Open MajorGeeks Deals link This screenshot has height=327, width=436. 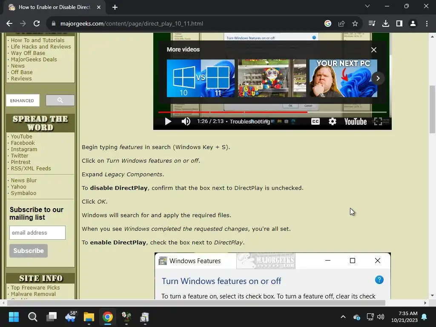tap(34, 60)
